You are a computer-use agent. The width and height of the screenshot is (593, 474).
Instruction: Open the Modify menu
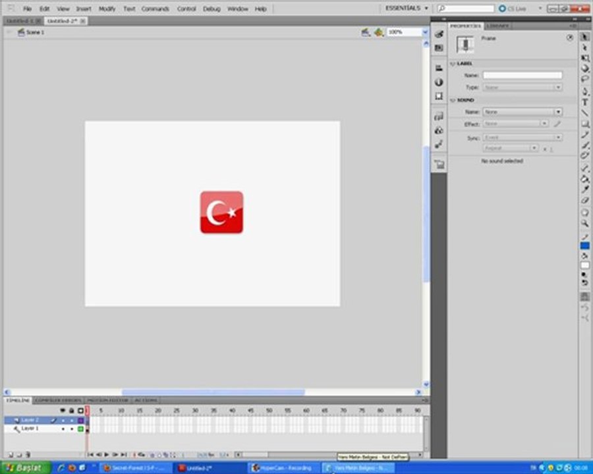click(x=107, y=9)
